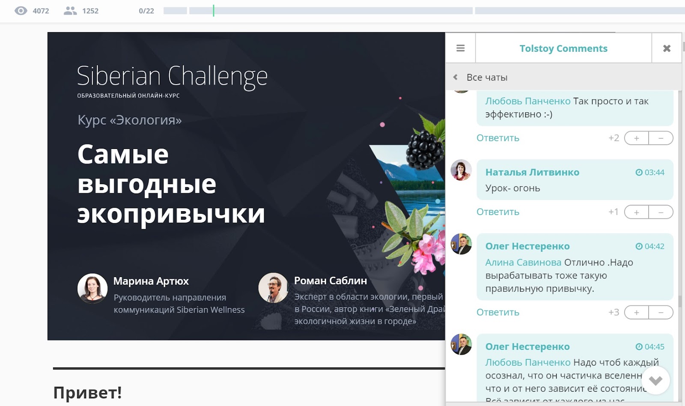Reply to Олег Нестеренко's 04:42 comment
This screenshot has width=685, height=406.
(498, 312)
